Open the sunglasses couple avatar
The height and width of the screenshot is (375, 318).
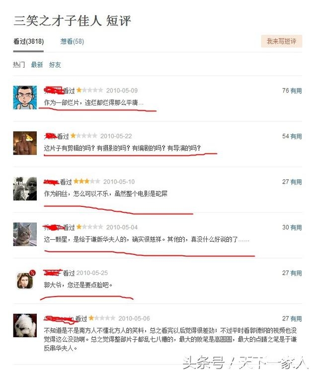point(25,188)
